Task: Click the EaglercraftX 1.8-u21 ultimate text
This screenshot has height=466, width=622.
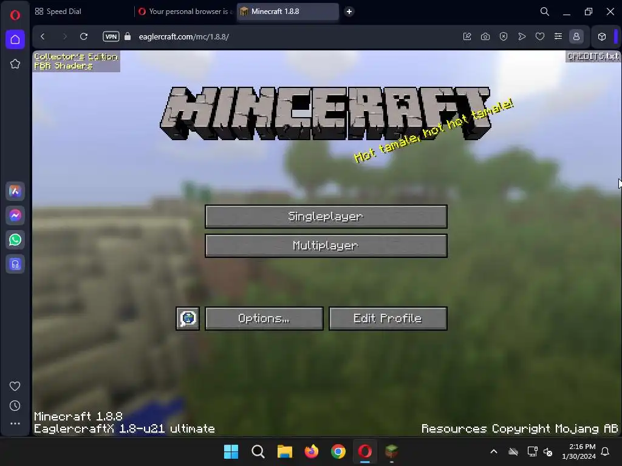Action: [x=124, y=428]
